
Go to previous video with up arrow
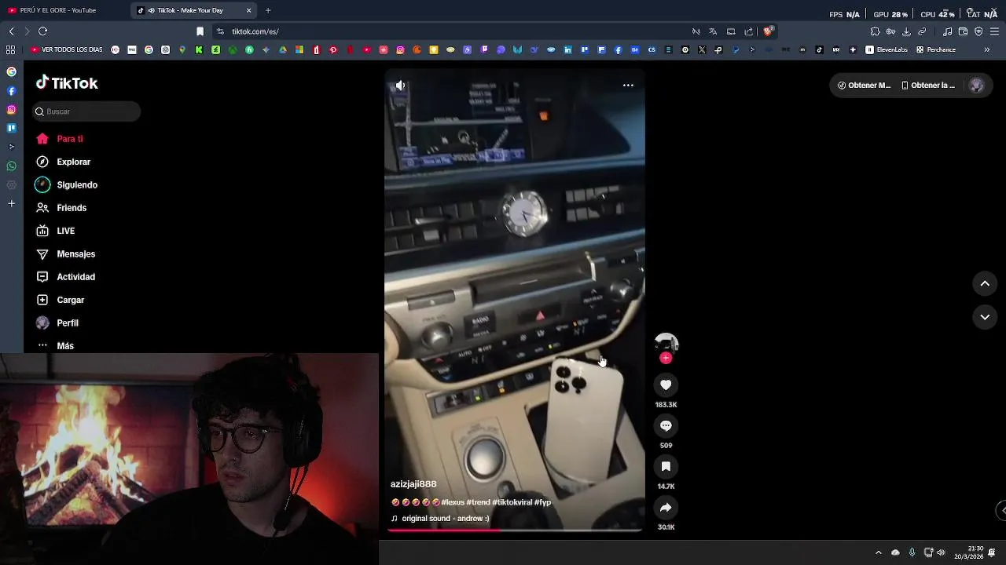coord(985,283)
